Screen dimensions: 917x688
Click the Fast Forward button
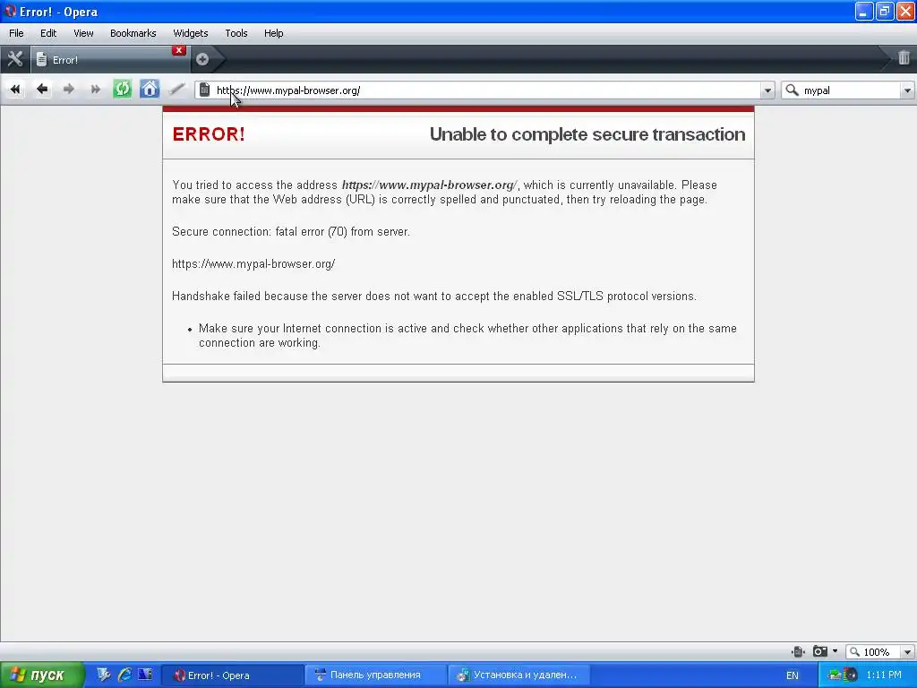[95, 90]
